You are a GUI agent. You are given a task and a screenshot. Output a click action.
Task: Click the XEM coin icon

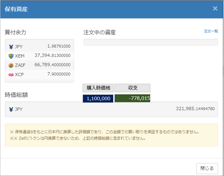coord(11,56)
